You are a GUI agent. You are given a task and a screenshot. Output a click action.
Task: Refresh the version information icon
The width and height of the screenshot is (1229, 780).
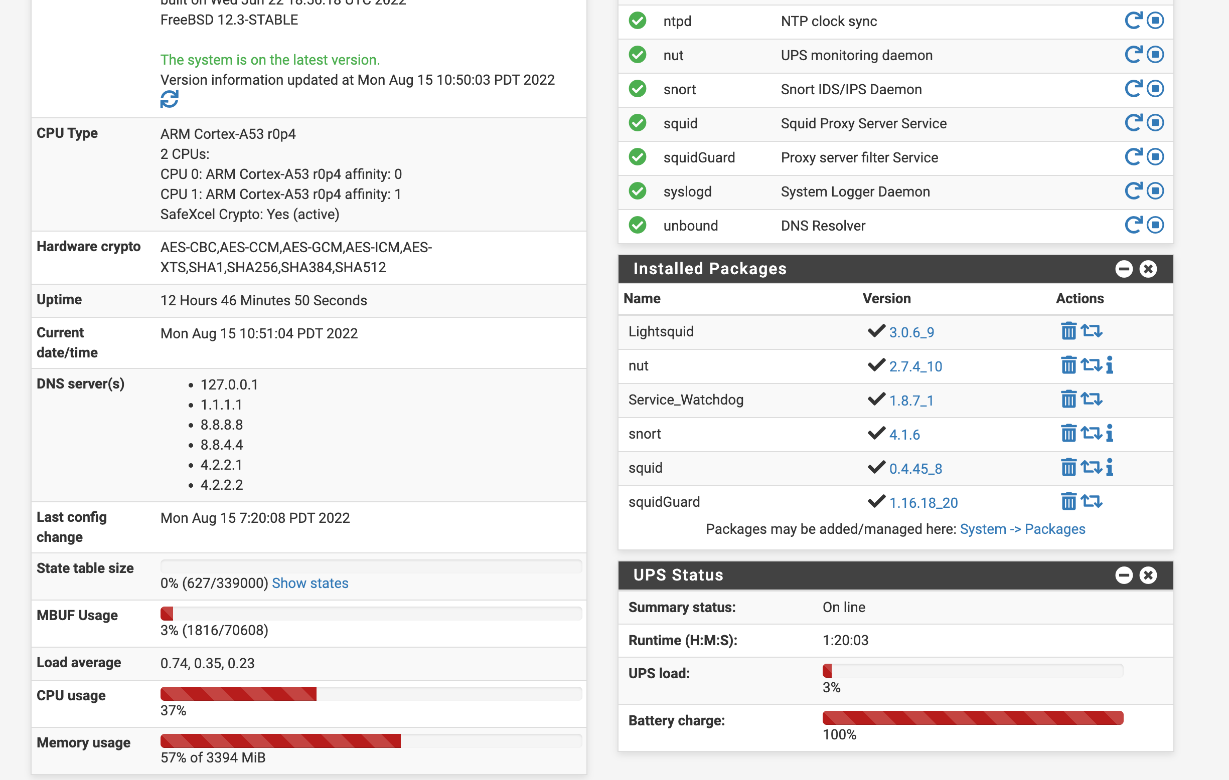tap(169, 99)
